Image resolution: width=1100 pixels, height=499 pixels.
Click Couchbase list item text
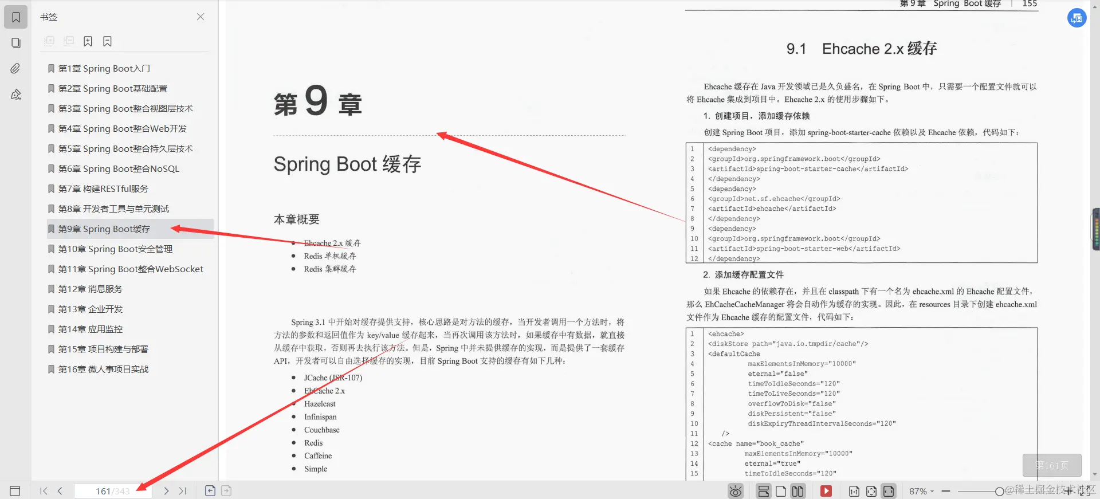322,430
